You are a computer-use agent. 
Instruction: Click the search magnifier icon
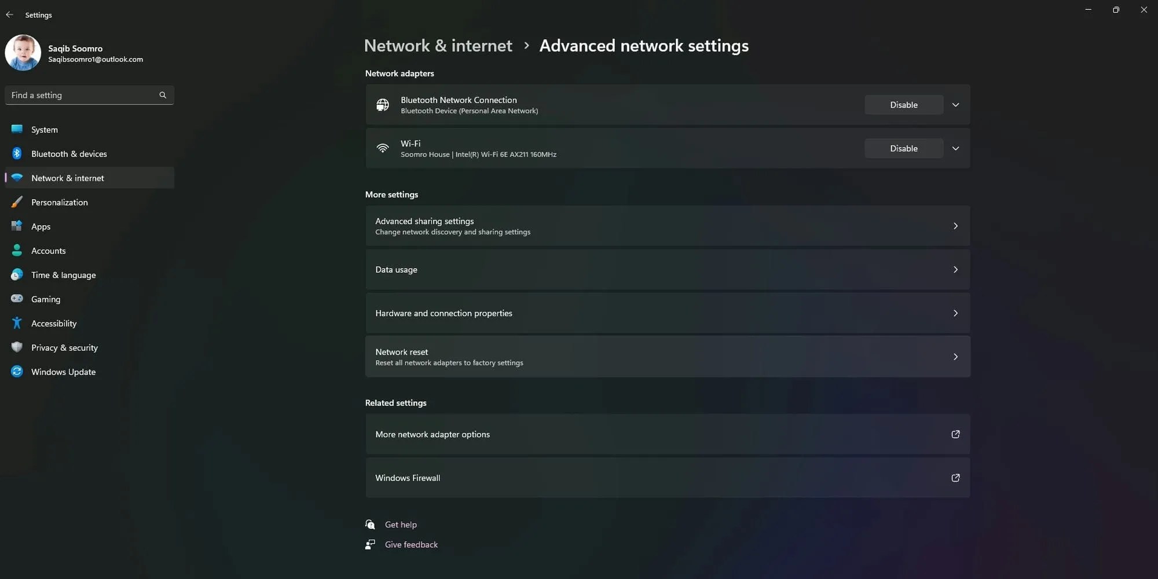(163, 95)
